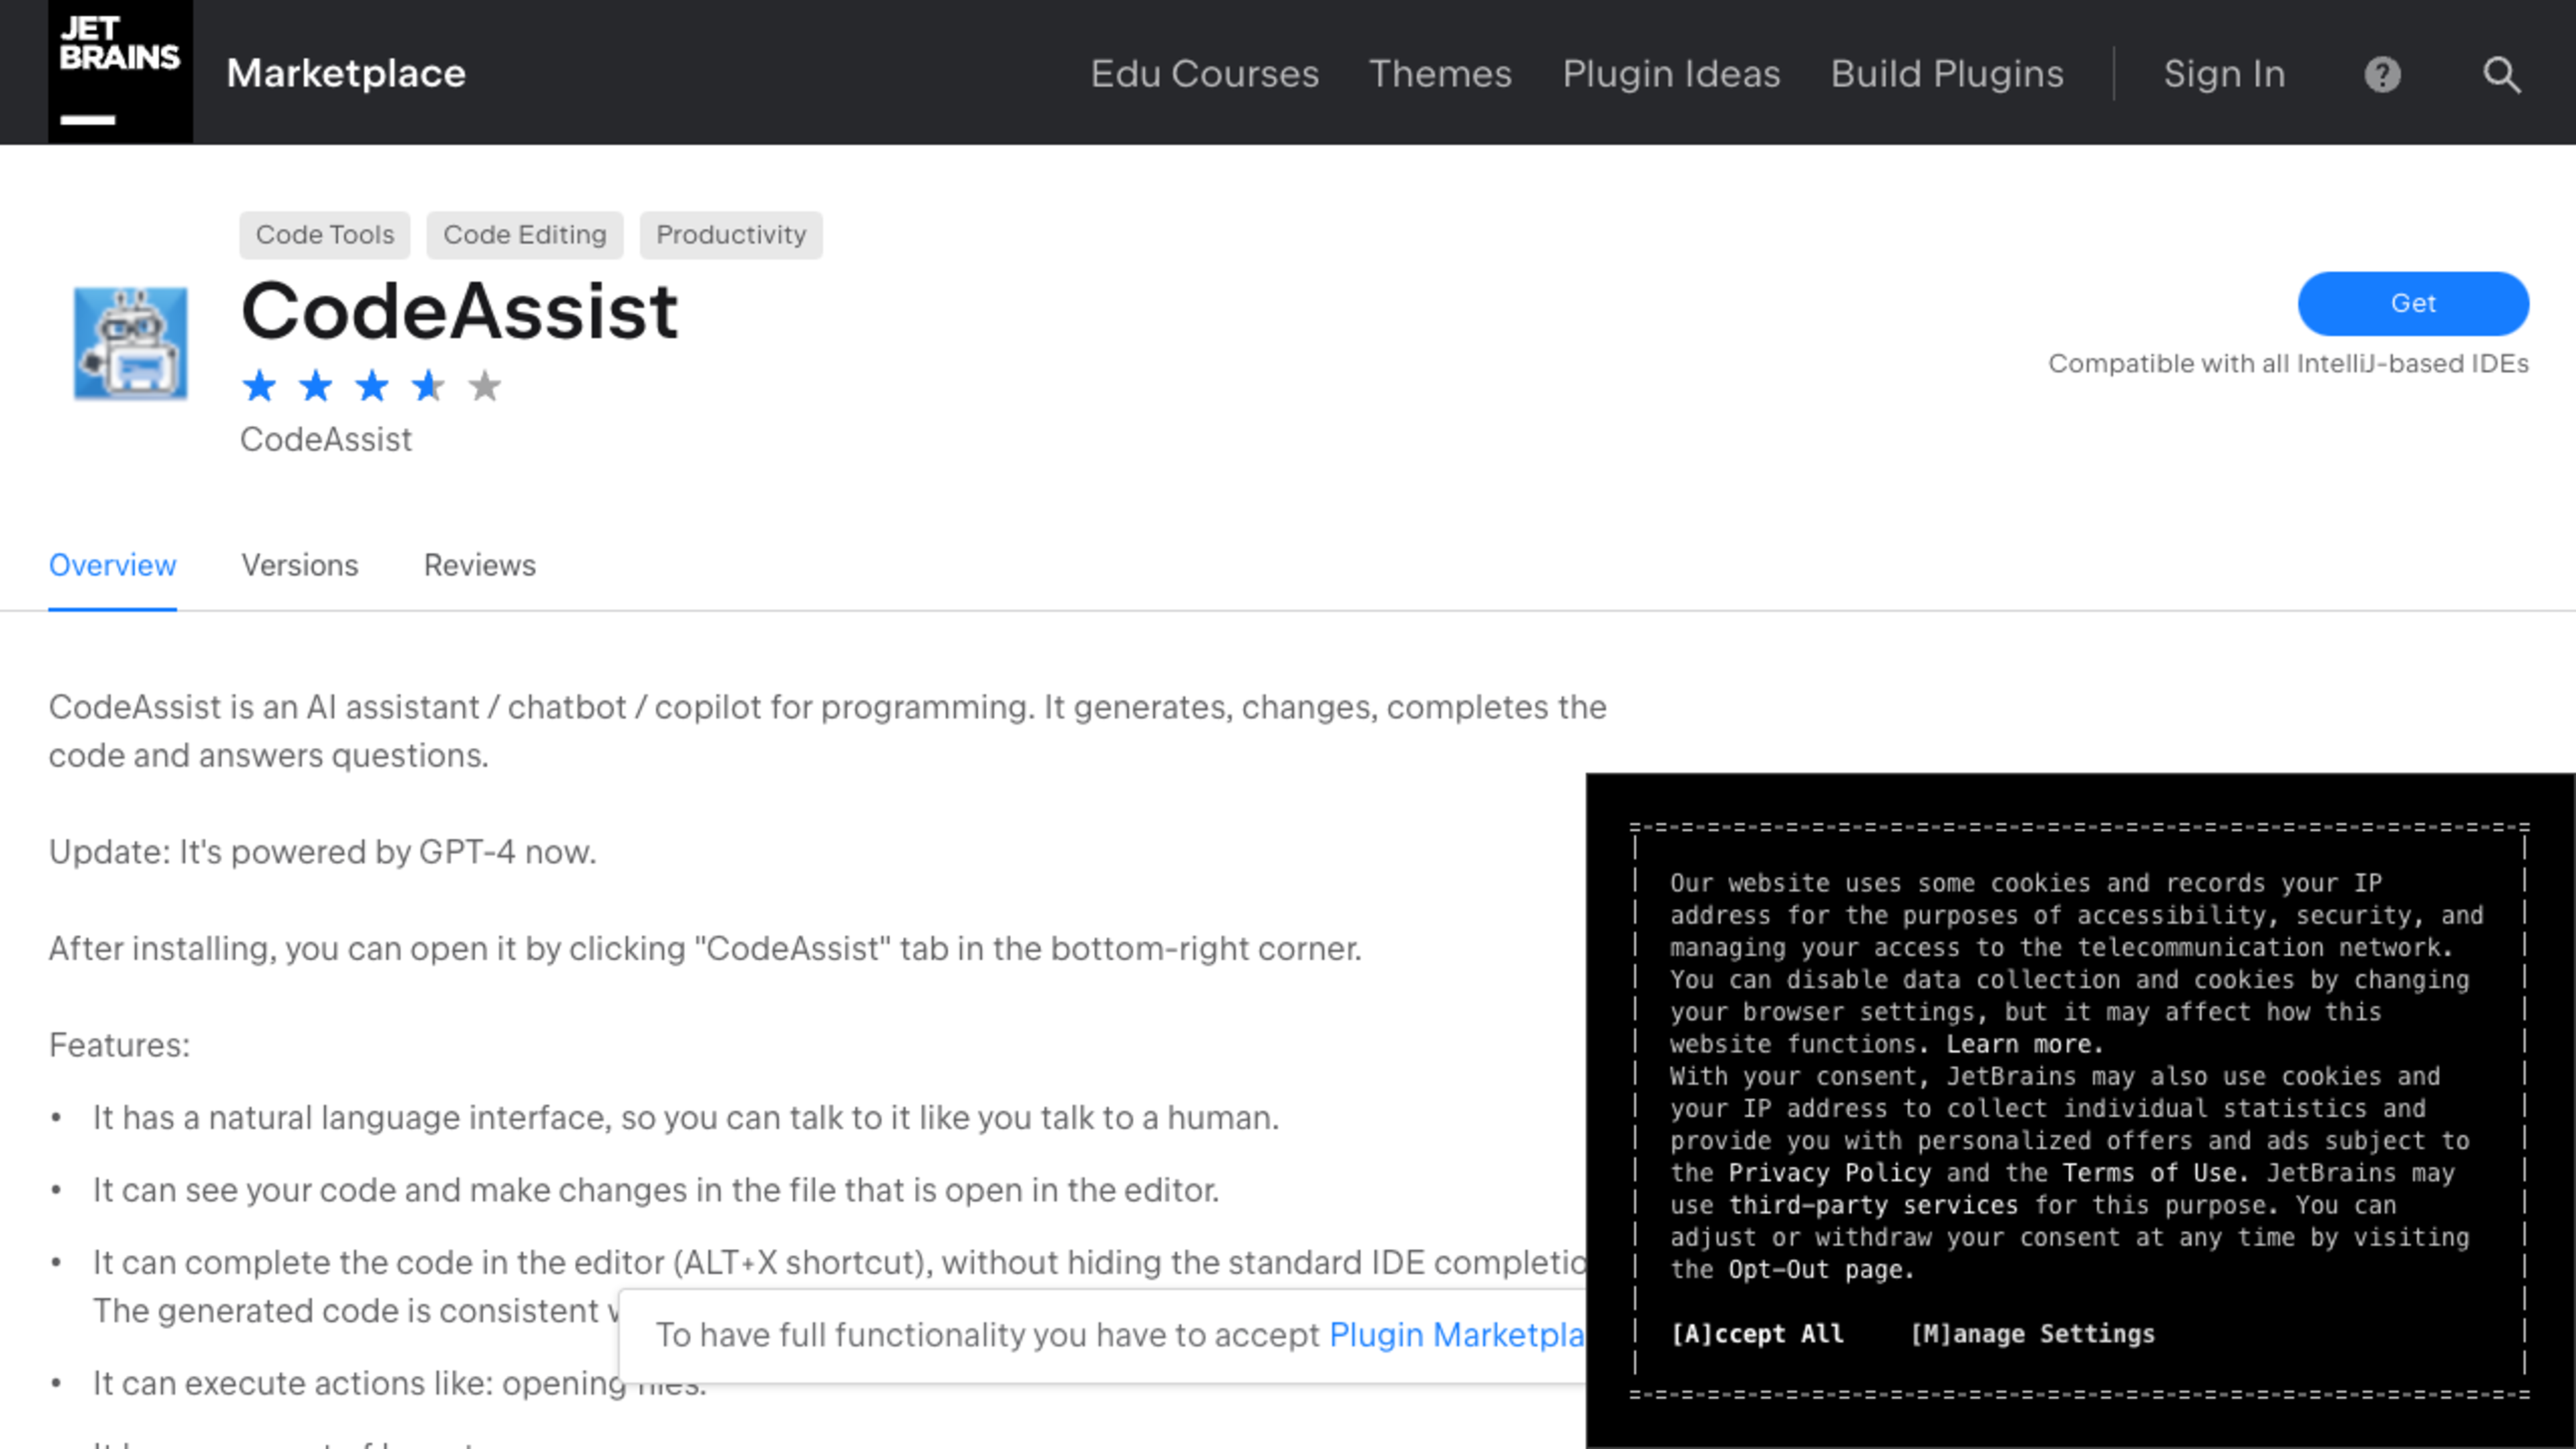Screen dimensions: 2576x1449
Task: Click the grey fifth rating star
Action: pyautogui.click(x=485, y=386)
